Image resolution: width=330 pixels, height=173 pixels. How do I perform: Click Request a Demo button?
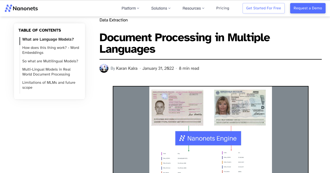pos(308,8)
